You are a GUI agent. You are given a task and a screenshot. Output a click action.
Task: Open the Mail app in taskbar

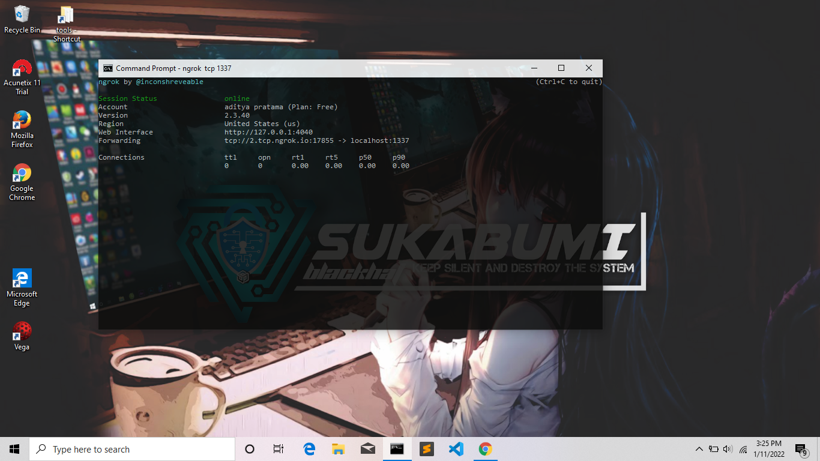pos(368,449)
